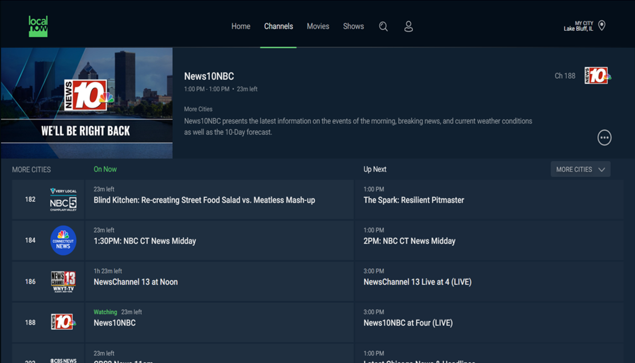This screenshot has height=363, width=635.
Task: Click the location pin icon
Action: tap(602, 26)
